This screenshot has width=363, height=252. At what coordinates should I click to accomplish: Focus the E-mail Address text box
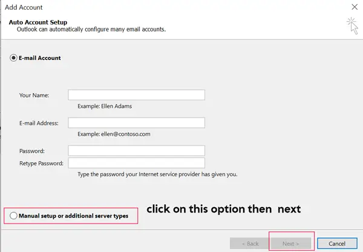[136, 123]
